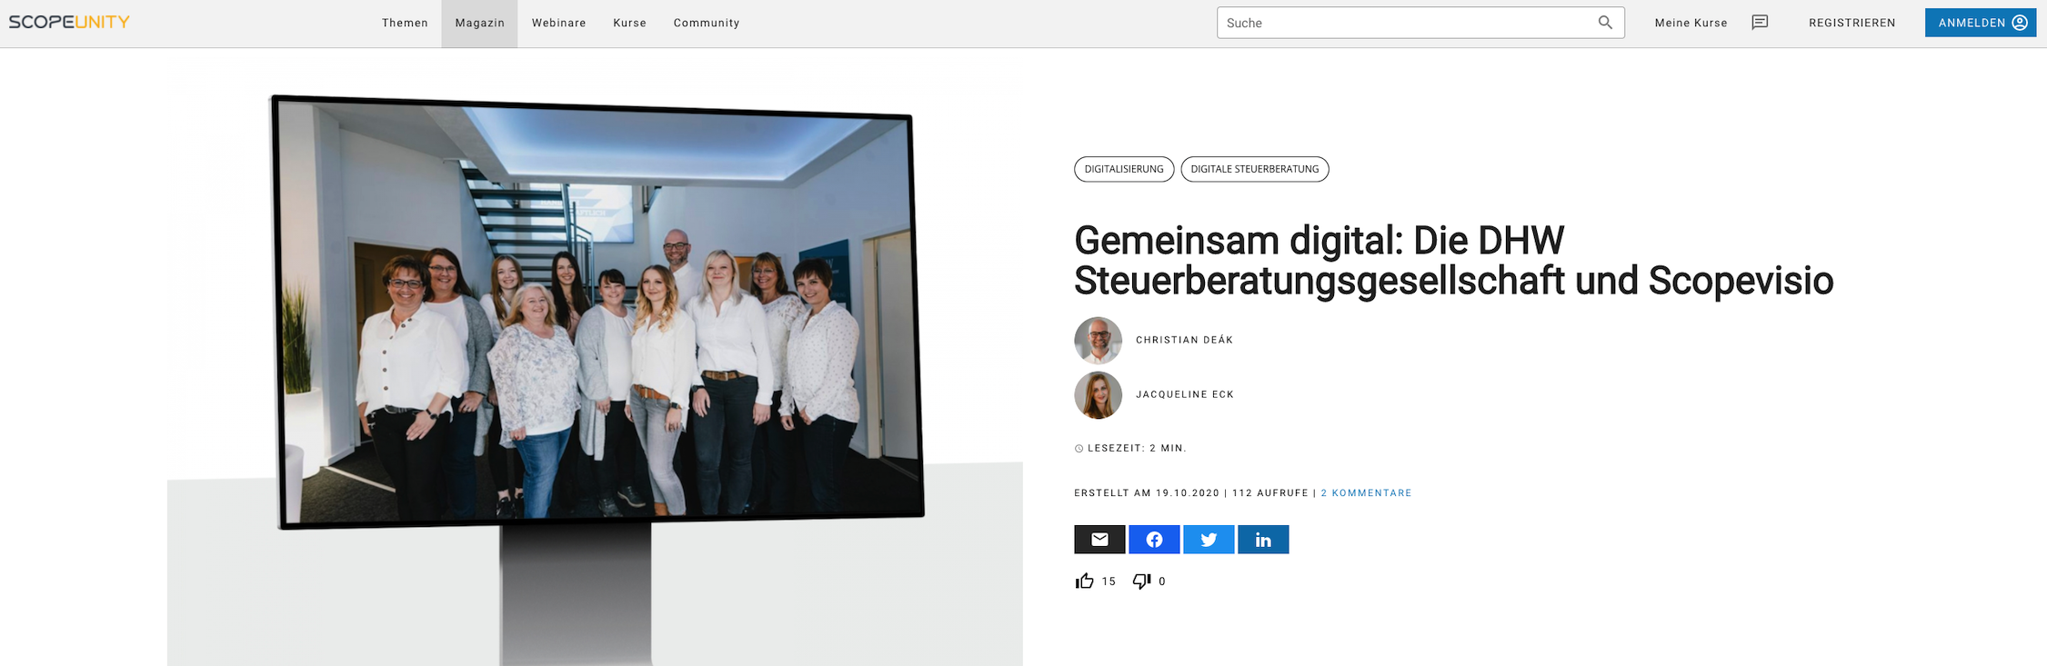Open the messages chat icon
Viewport: 2047px width, 666px height.
click(x=1760, y=23)
